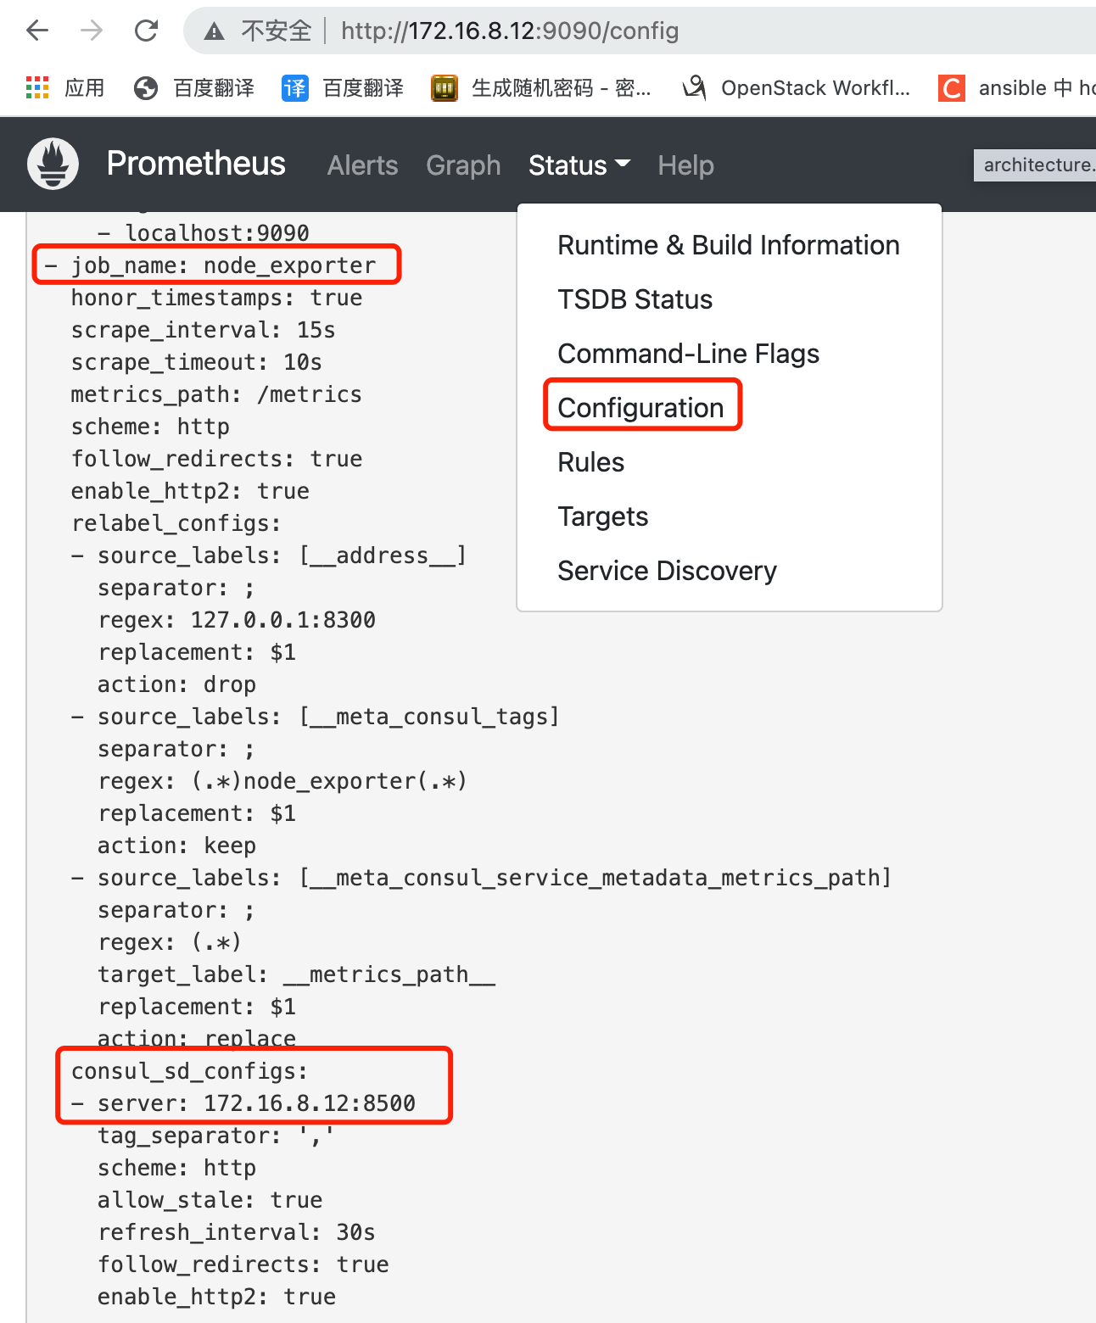This screenshot has width=1096, height=1323.
Task: Toggle the Status dropdown menu
Action: click(x=579, y=165)
